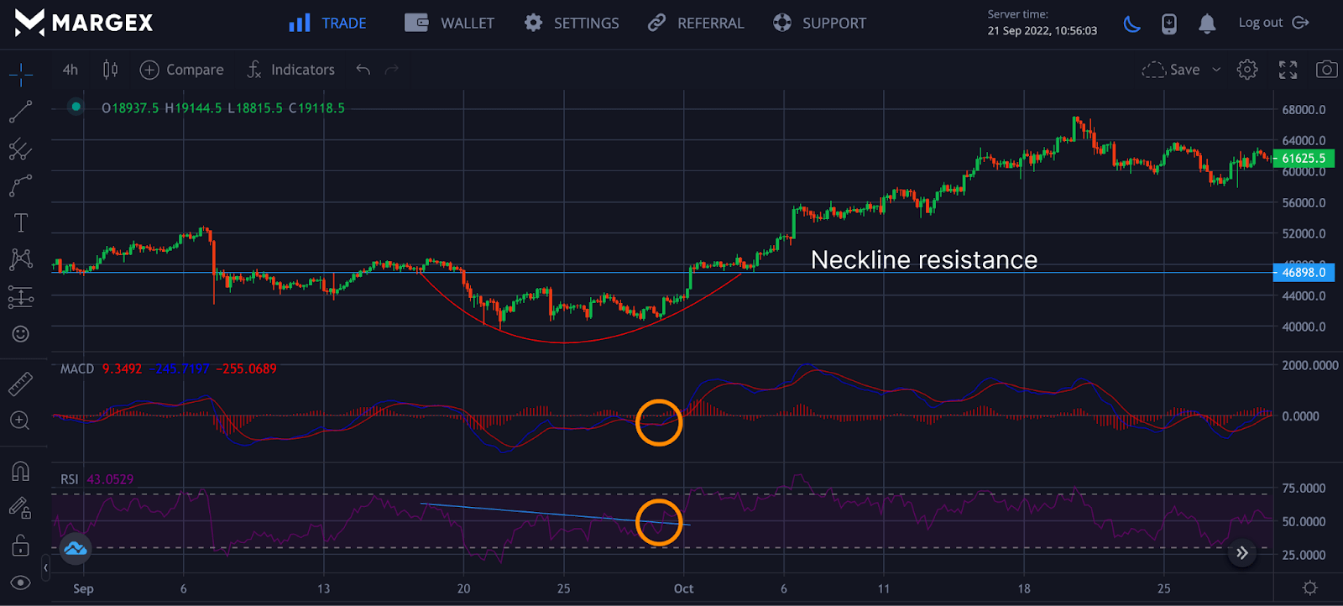Screen dimensions: 1343x606
Task: Toggle hide all drawings eye icon
Action: 21,582
